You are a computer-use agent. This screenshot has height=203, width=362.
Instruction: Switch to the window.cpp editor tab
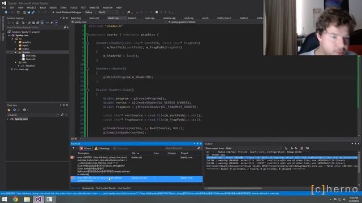(169, 18)
